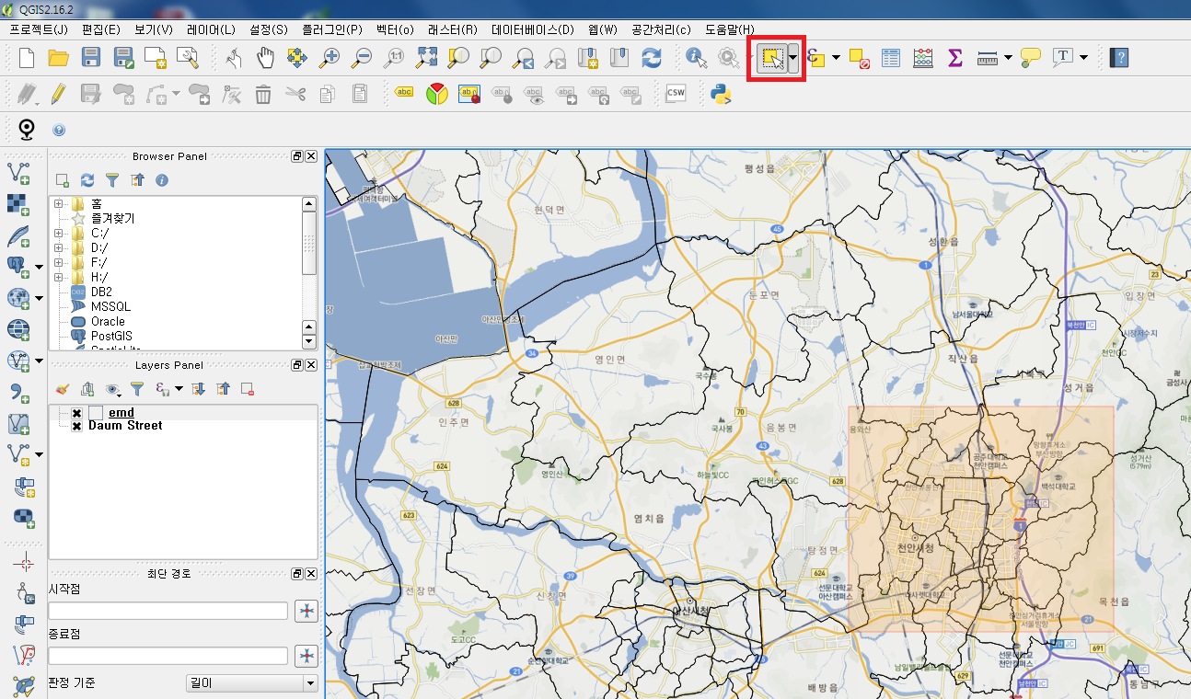Viewport: 1191px width, 699px height.
Task: Zoom to native resolution 1:1 icon
Action: pos(395,58)
